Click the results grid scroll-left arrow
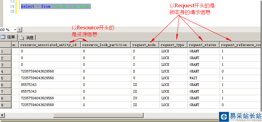Image resolution: width=262 pixels, height=122 pixels. [2, 115]
